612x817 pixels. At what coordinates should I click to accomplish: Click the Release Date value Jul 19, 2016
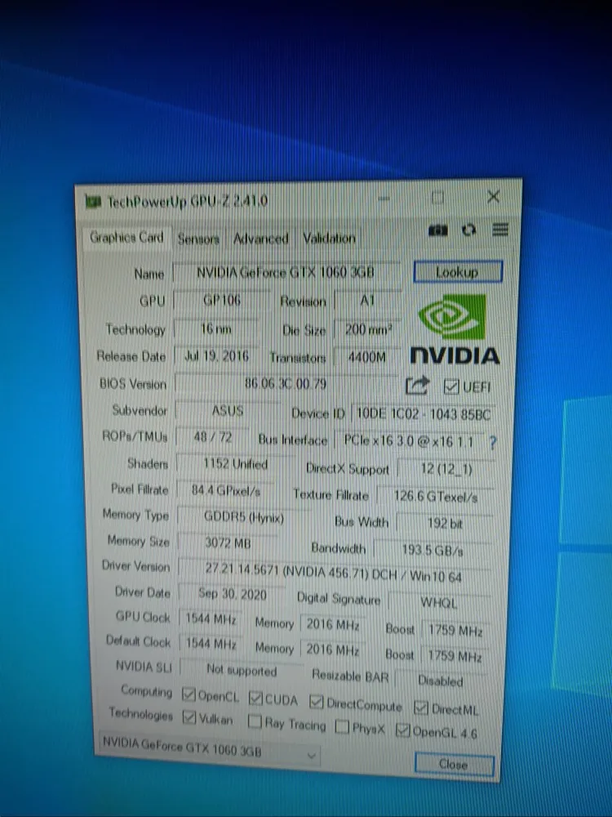point(216,356)
